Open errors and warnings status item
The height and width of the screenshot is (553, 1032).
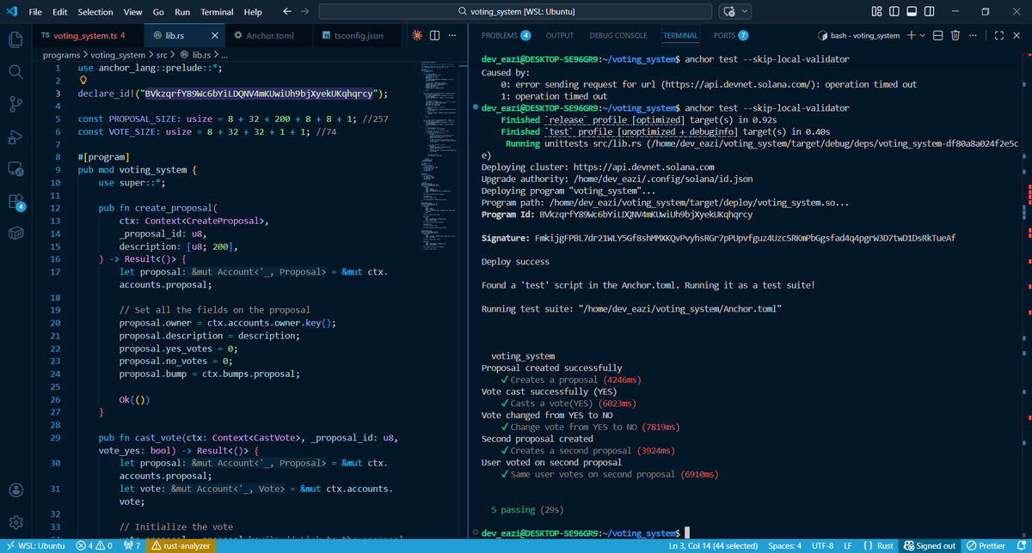(95, 546)
